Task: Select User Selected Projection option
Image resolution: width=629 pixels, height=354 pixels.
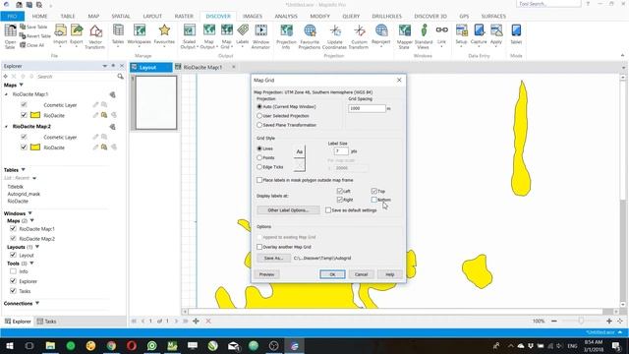Action: click(x=259, y=116)
